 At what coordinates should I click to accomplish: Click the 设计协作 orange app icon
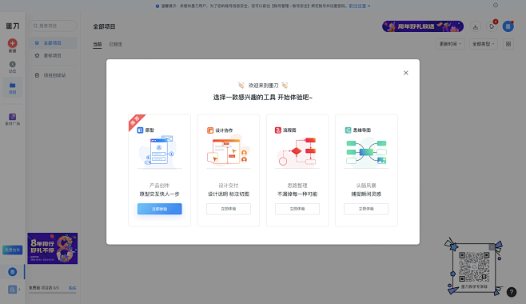pos(210,130)
